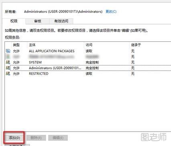Click 无 in the RESTRICTED row
This screenshot has width=171, height=146.
pos(133,73)
